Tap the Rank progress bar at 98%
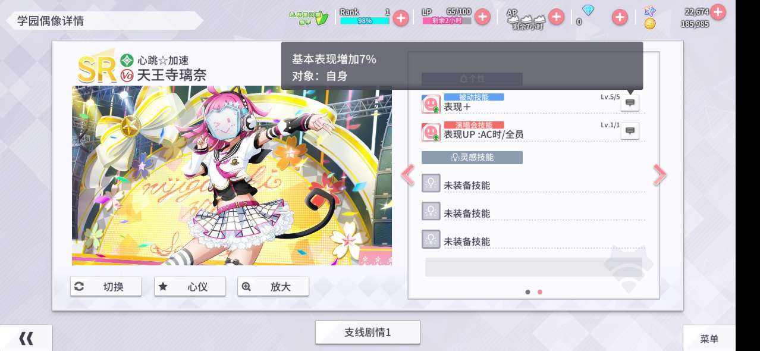 (365, 21)
